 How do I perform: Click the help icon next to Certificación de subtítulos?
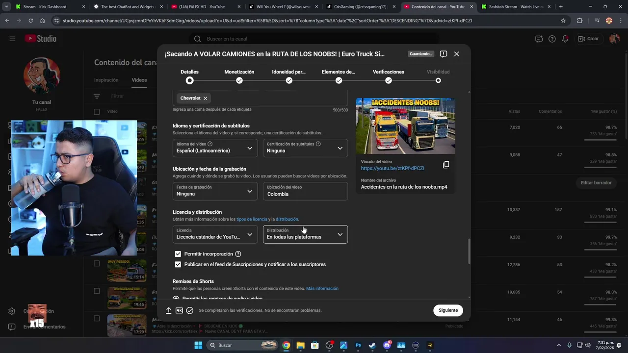318,144
